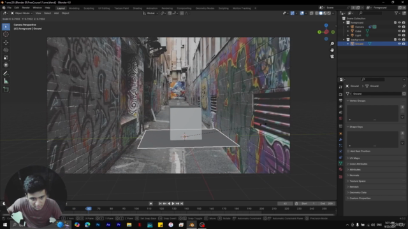The width and height of the screenshot is (408, 229).
Task: Open the viewport Add menu
Action: (x=56, y=13)
